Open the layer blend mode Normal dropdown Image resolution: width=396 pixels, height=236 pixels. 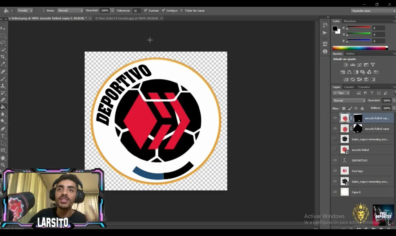(349, 100)
